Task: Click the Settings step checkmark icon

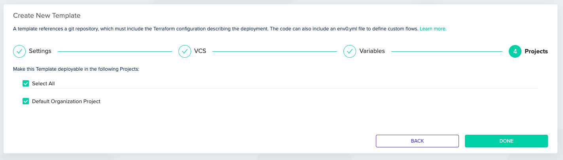Action: point(19,51)
